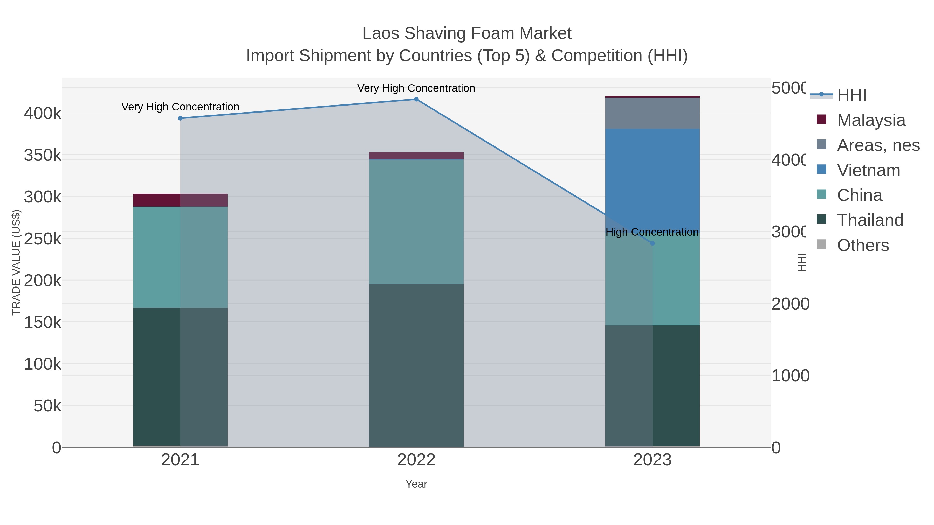Click the 1000 HHI axis tick label
This screenshot has width=934, height=525.
tap(791, 376)
